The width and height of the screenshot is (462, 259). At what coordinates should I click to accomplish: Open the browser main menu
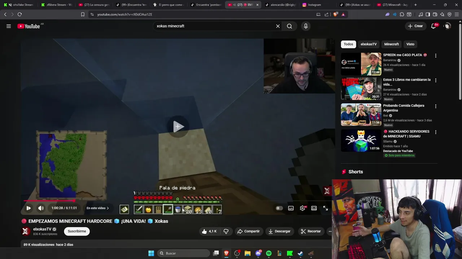457,14
